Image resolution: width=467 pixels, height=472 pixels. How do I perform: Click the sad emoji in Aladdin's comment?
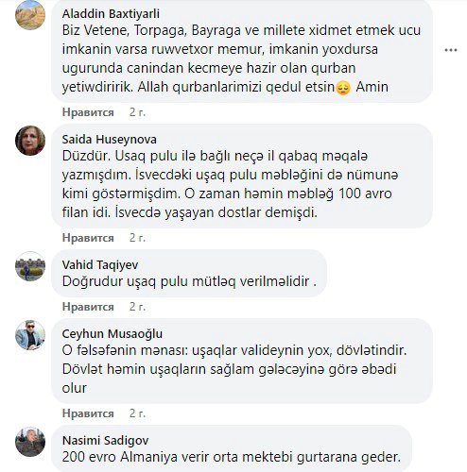[343, 87]
